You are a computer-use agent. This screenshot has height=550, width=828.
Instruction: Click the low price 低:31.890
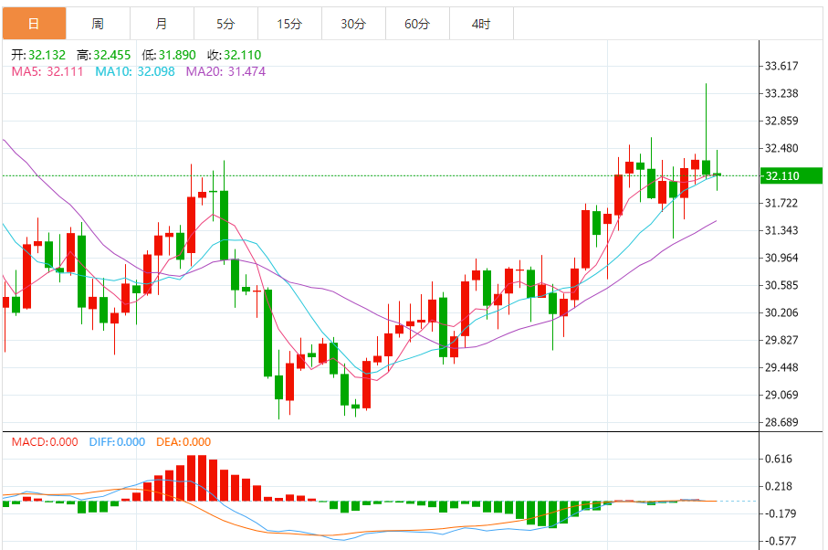pyautogui.click(x=169, y=55)
